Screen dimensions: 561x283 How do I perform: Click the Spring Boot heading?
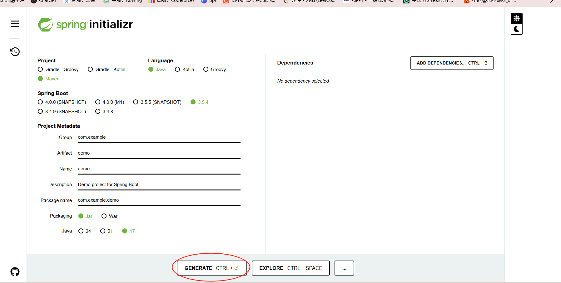53,93
